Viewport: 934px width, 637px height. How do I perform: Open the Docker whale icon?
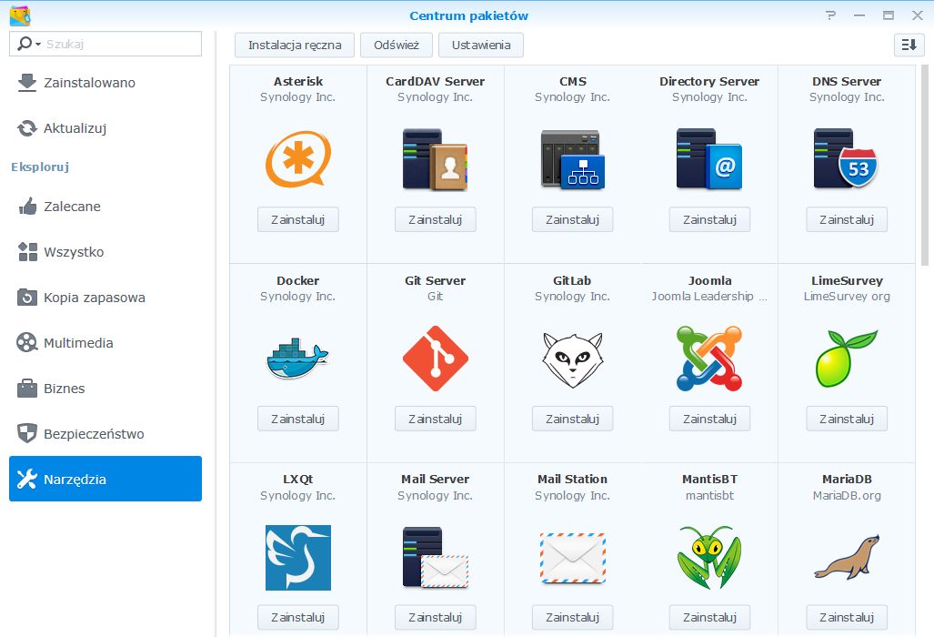(297, 359)
